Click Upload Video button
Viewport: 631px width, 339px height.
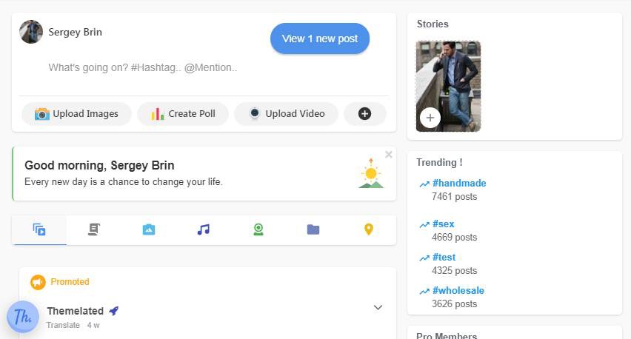click(x=286, y=114)
